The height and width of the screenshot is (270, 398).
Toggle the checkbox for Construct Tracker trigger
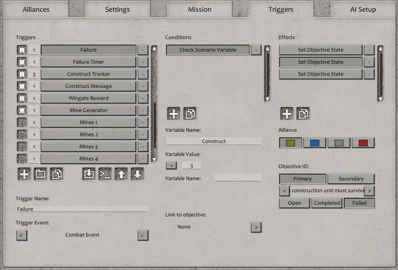pyautogui.click(x=22, y=74)
